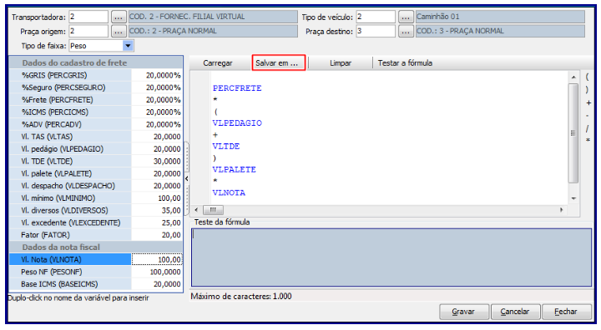Select the Fator (FATOR) row
The width and height of the screenshot is (601, 330).
coord(96,235)
